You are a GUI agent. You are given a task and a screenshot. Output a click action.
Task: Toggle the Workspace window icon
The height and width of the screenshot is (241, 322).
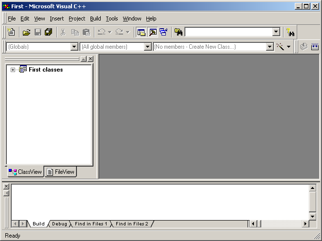pyautogui.click(x=141, y=32)
